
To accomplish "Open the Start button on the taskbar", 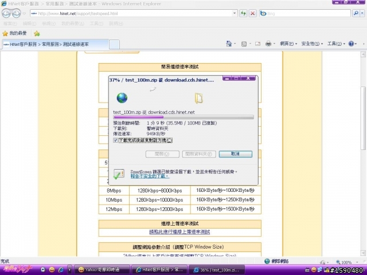I will [18, 269].
